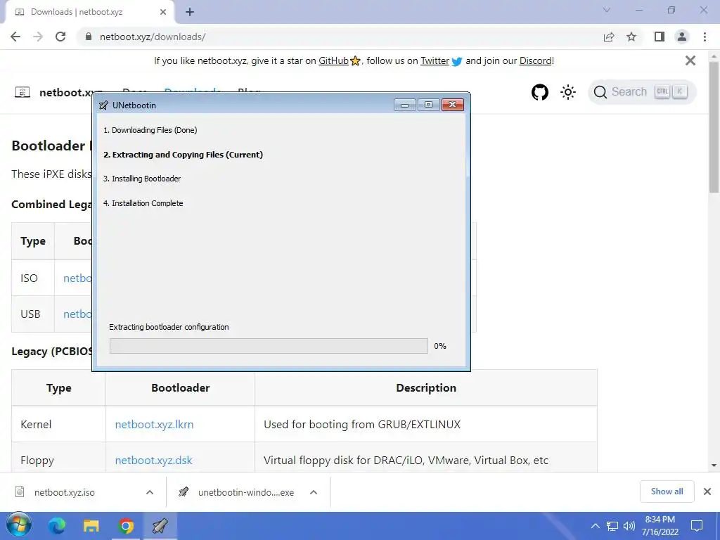Viewport: 720px width, 540px height.
Task: Click "2. Extracting and Copying Files (Current)"
Action: (184, 155)
